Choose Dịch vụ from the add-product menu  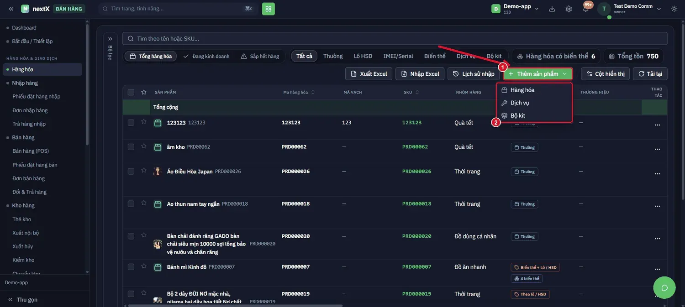click(534, 103)
